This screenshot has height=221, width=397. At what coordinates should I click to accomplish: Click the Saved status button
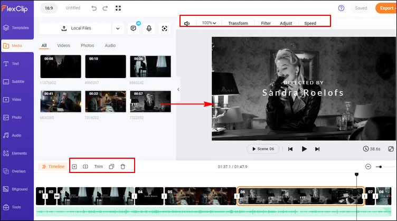361,8
